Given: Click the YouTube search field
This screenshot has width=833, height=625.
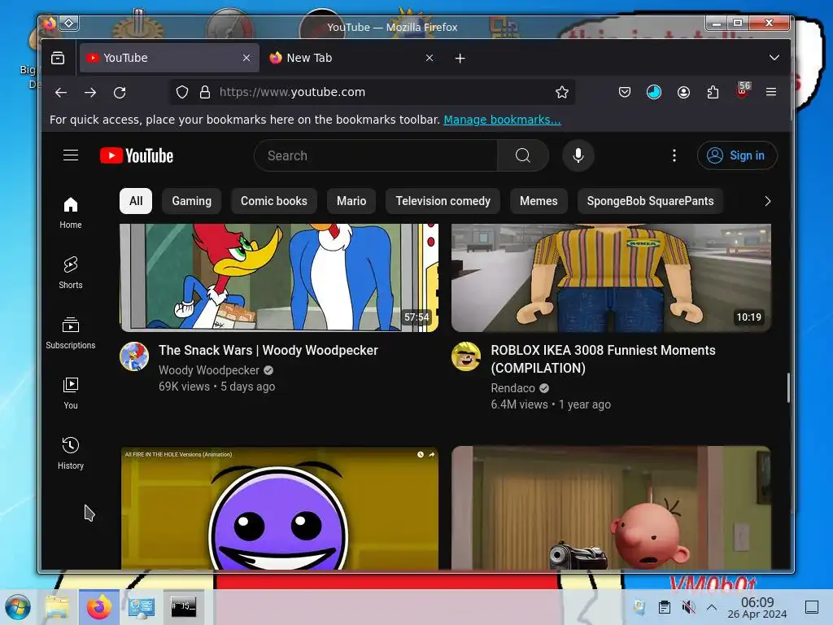Looking at the screenshot, I should tap(376, 155).
